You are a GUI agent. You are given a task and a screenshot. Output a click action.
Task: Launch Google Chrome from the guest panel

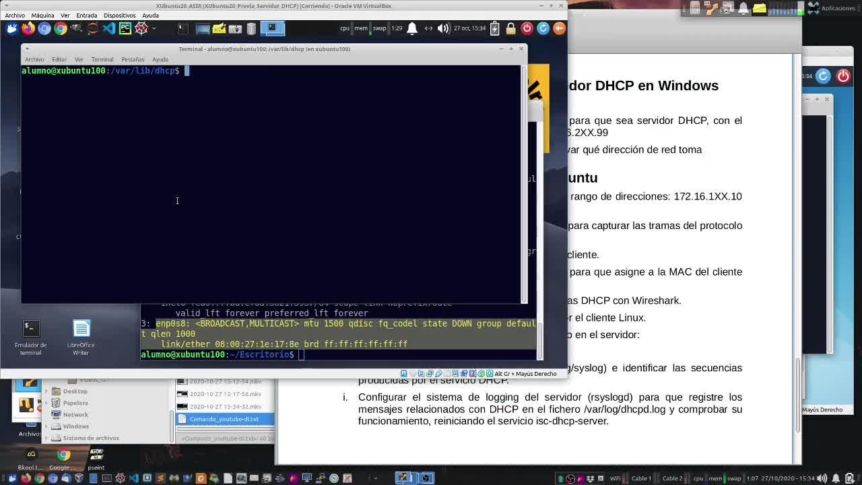[x=61, y=28]
